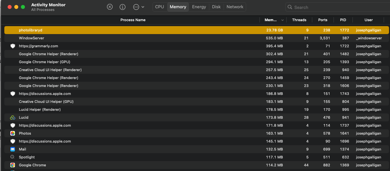Sort by User column header

tap(369, 20)
